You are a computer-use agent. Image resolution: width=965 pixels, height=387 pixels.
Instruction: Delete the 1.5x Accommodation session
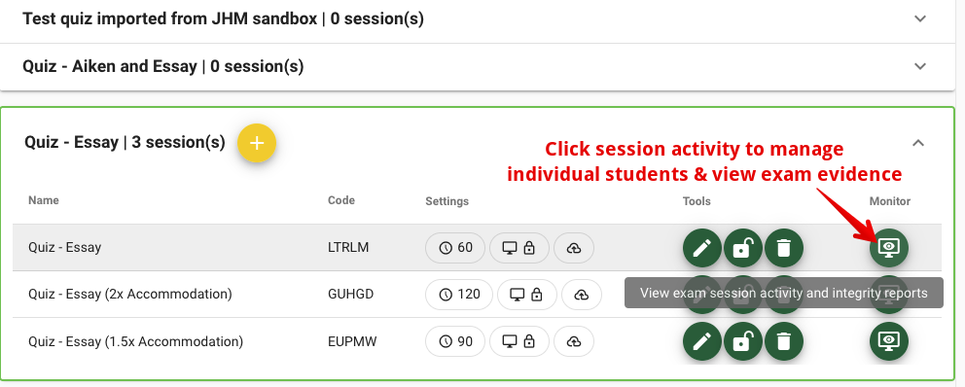pos(783,341)
